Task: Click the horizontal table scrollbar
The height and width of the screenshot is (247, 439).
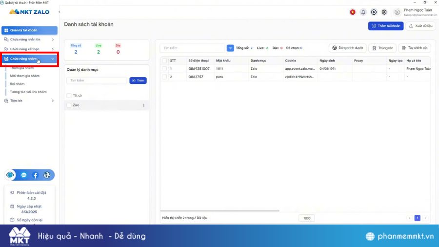Action: point(220,210)
